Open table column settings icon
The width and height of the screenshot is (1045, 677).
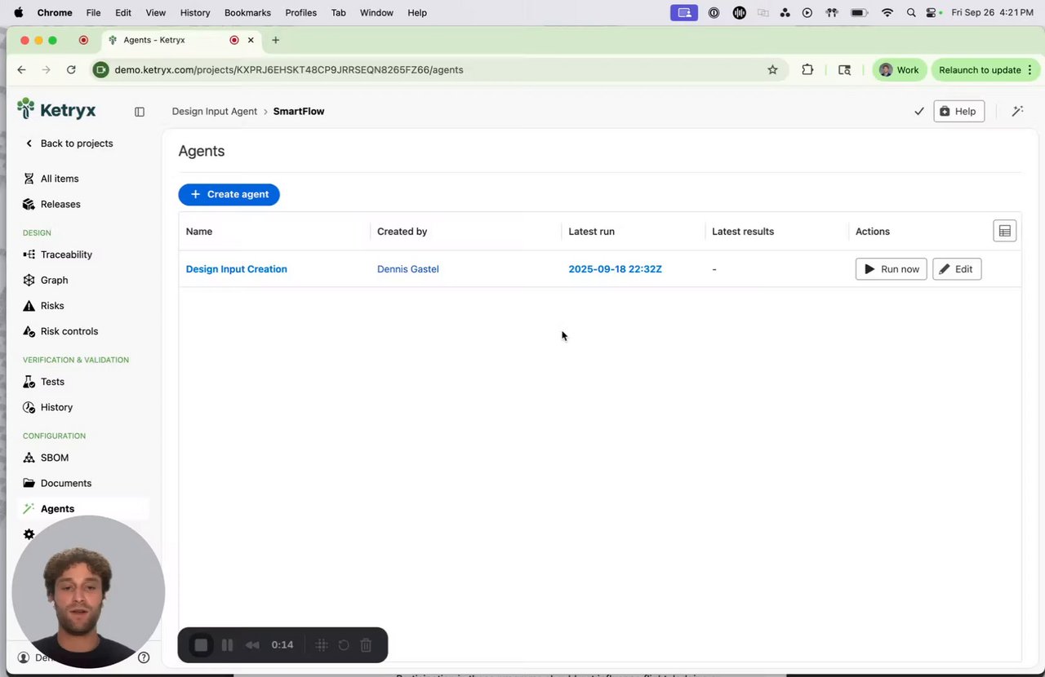click(1005, 231)
